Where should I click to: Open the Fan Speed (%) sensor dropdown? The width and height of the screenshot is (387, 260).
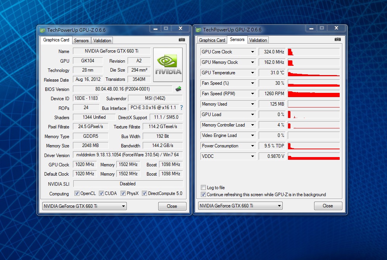click(252, 83)
